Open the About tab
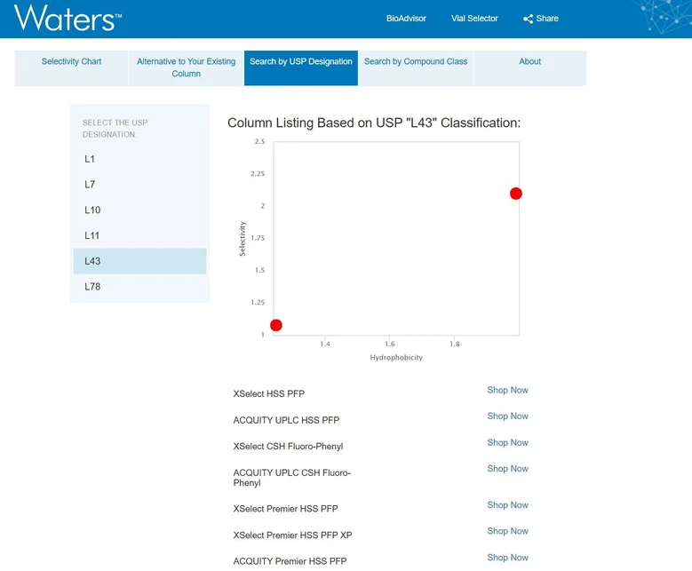Viewport: 692px width, 571px height. tap(530, 68)
